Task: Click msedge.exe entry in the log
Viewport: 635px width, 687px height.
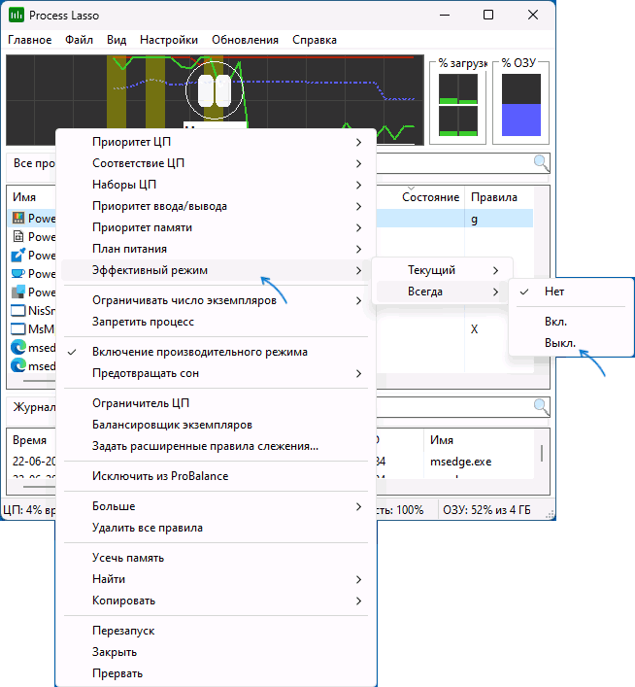Action: [460, 462]
